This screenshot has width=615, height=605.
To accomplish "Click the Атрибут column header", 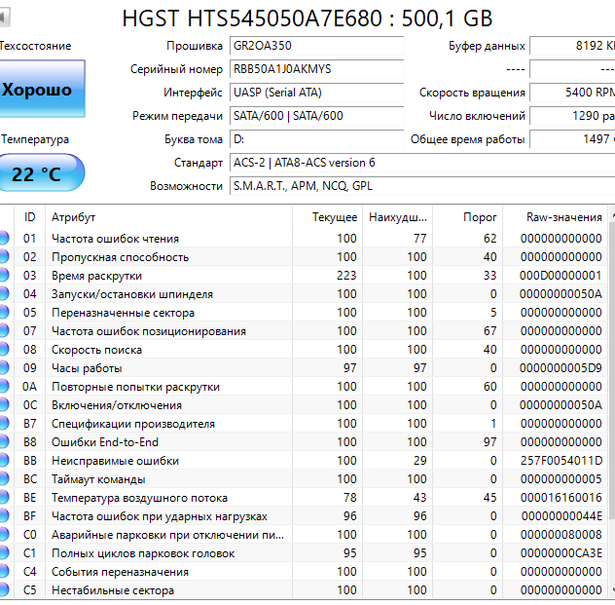I will [168, 217].
